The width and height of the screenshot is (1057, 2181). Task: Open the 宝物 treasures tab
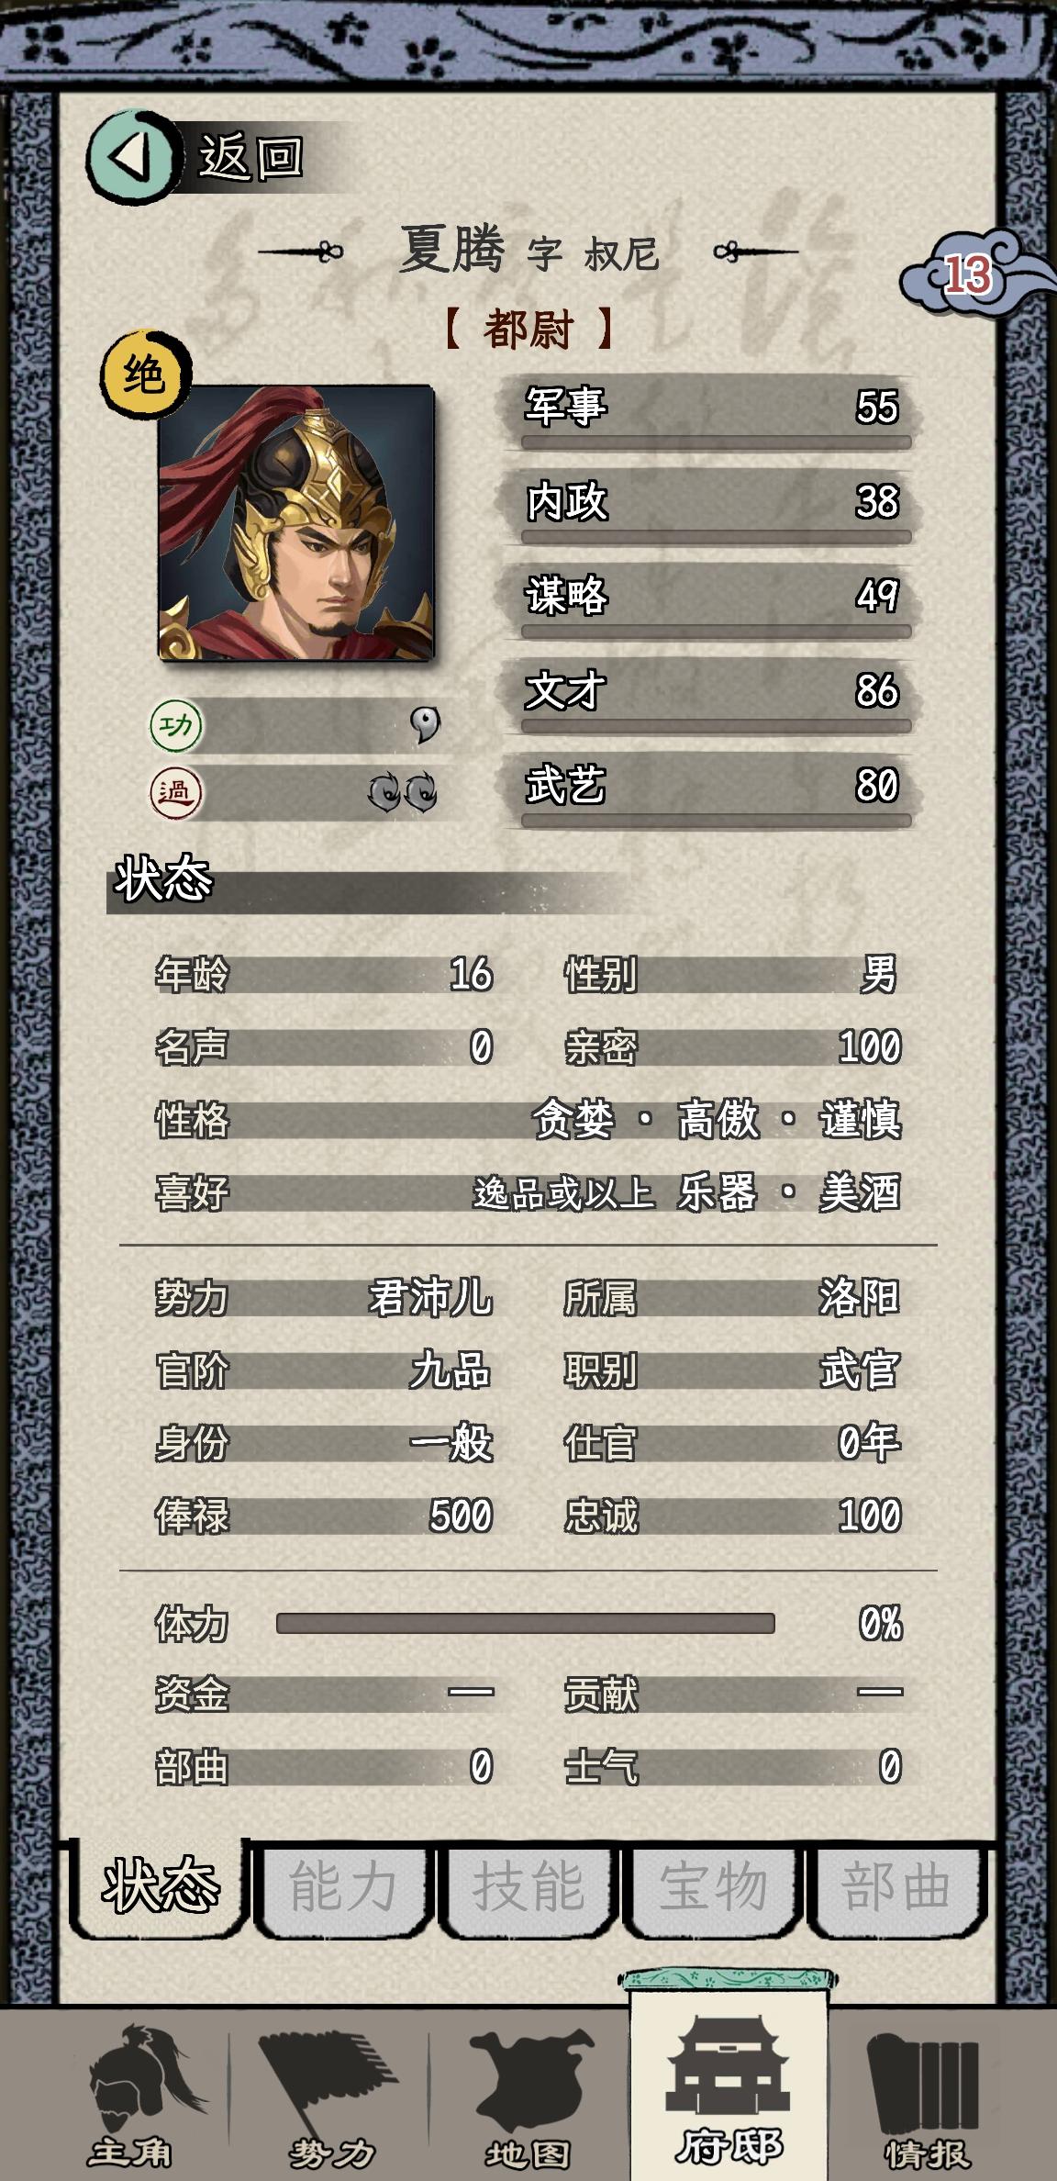(x=714, y=1888)
